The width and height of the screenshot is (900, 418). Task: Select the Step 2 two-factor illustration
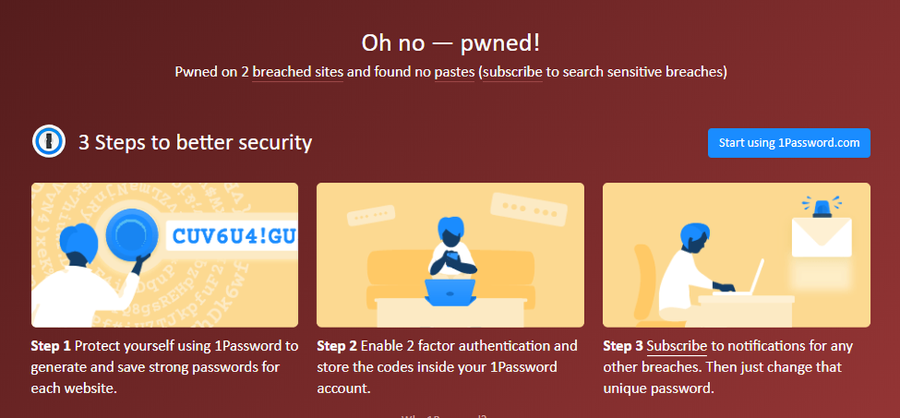(450, 255)
